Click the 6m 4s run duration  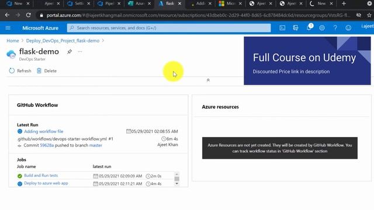[172, 139]
